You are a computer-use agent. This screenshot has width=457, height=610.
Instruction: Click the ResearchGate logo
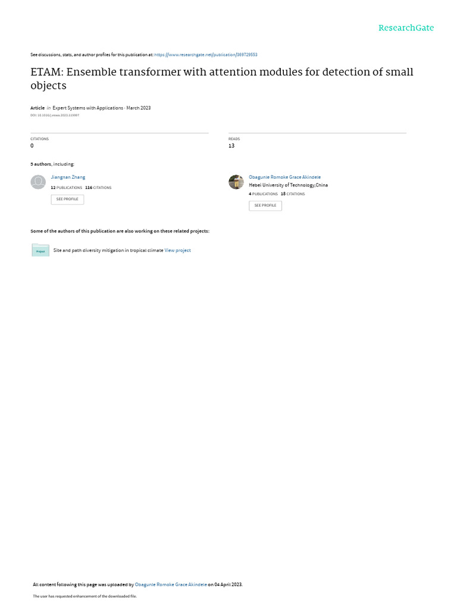[x=406, y=28]
